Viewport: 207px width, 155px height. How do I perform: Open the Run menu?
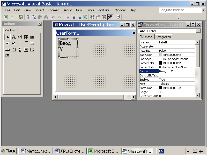pyautogui.click(x=79, y=10)
